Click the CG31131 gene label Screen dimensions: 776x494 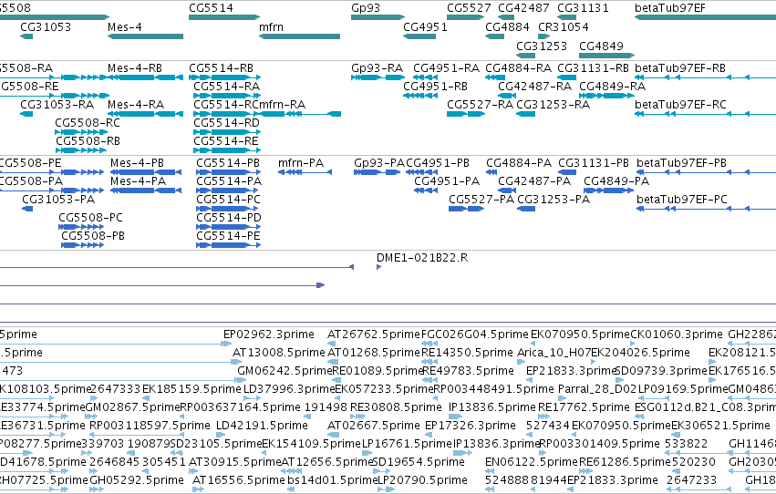(x=583, y=8)
